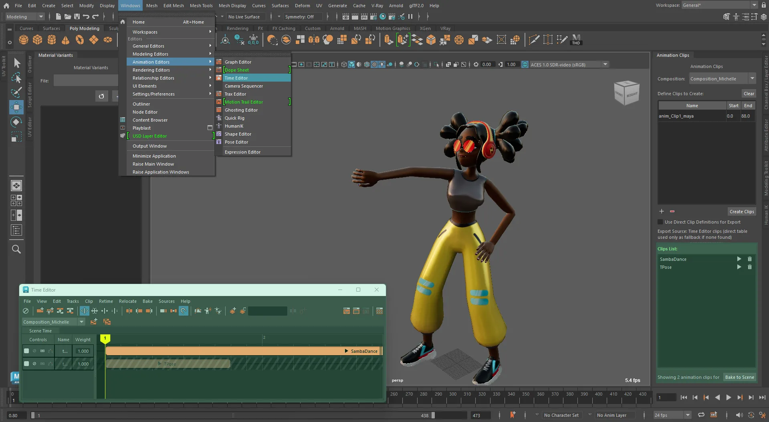This screenshot has width=769, height=422.
Task: Click the audio volume speaker icon
Action: pos(739,415)
